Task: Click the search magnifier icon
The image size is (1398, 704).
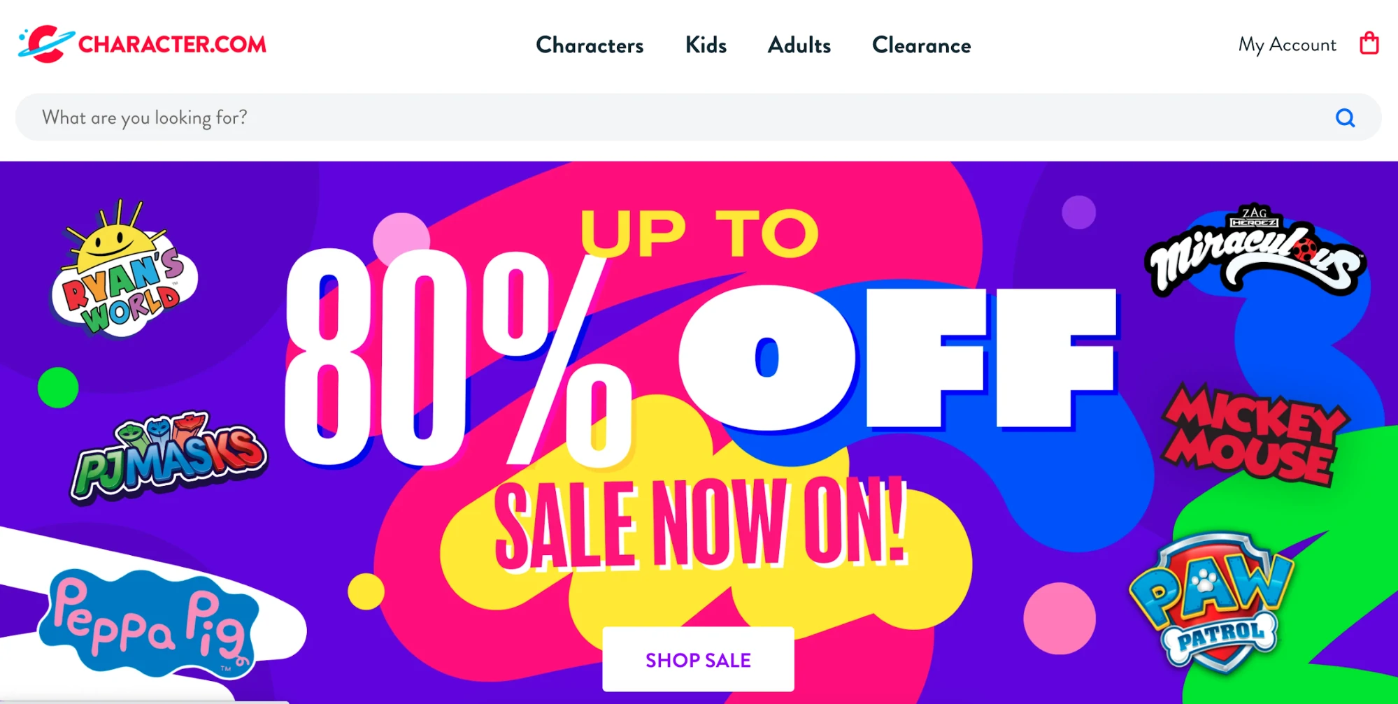Action: click(1344, 117)
